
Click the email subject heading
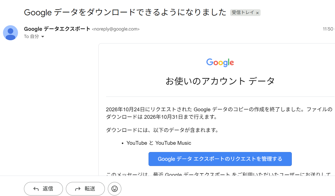click(125, 12)
